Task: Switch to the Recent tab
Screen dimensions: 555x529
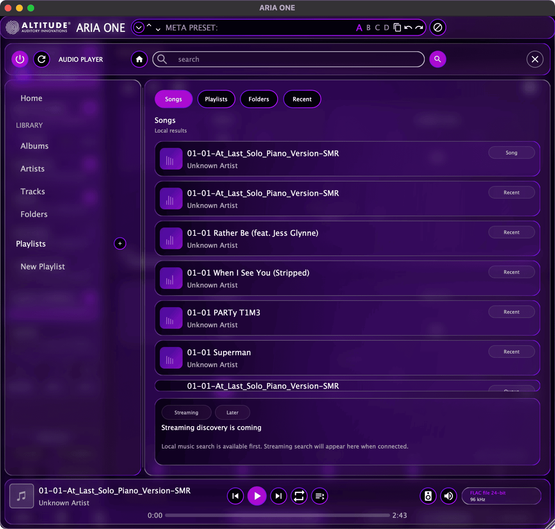Action: [302, 99]
